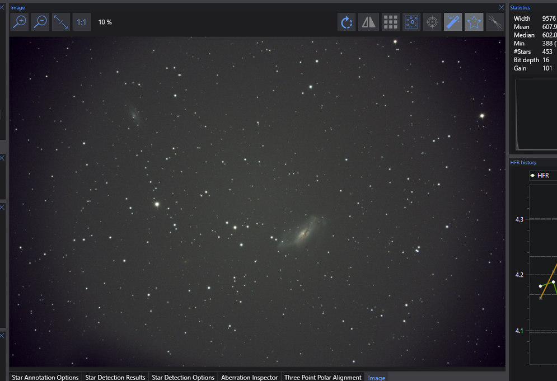Click the HFR legend entry
Image resolution: width=557 pixels, height=381 pixels.
pos(540,176)
